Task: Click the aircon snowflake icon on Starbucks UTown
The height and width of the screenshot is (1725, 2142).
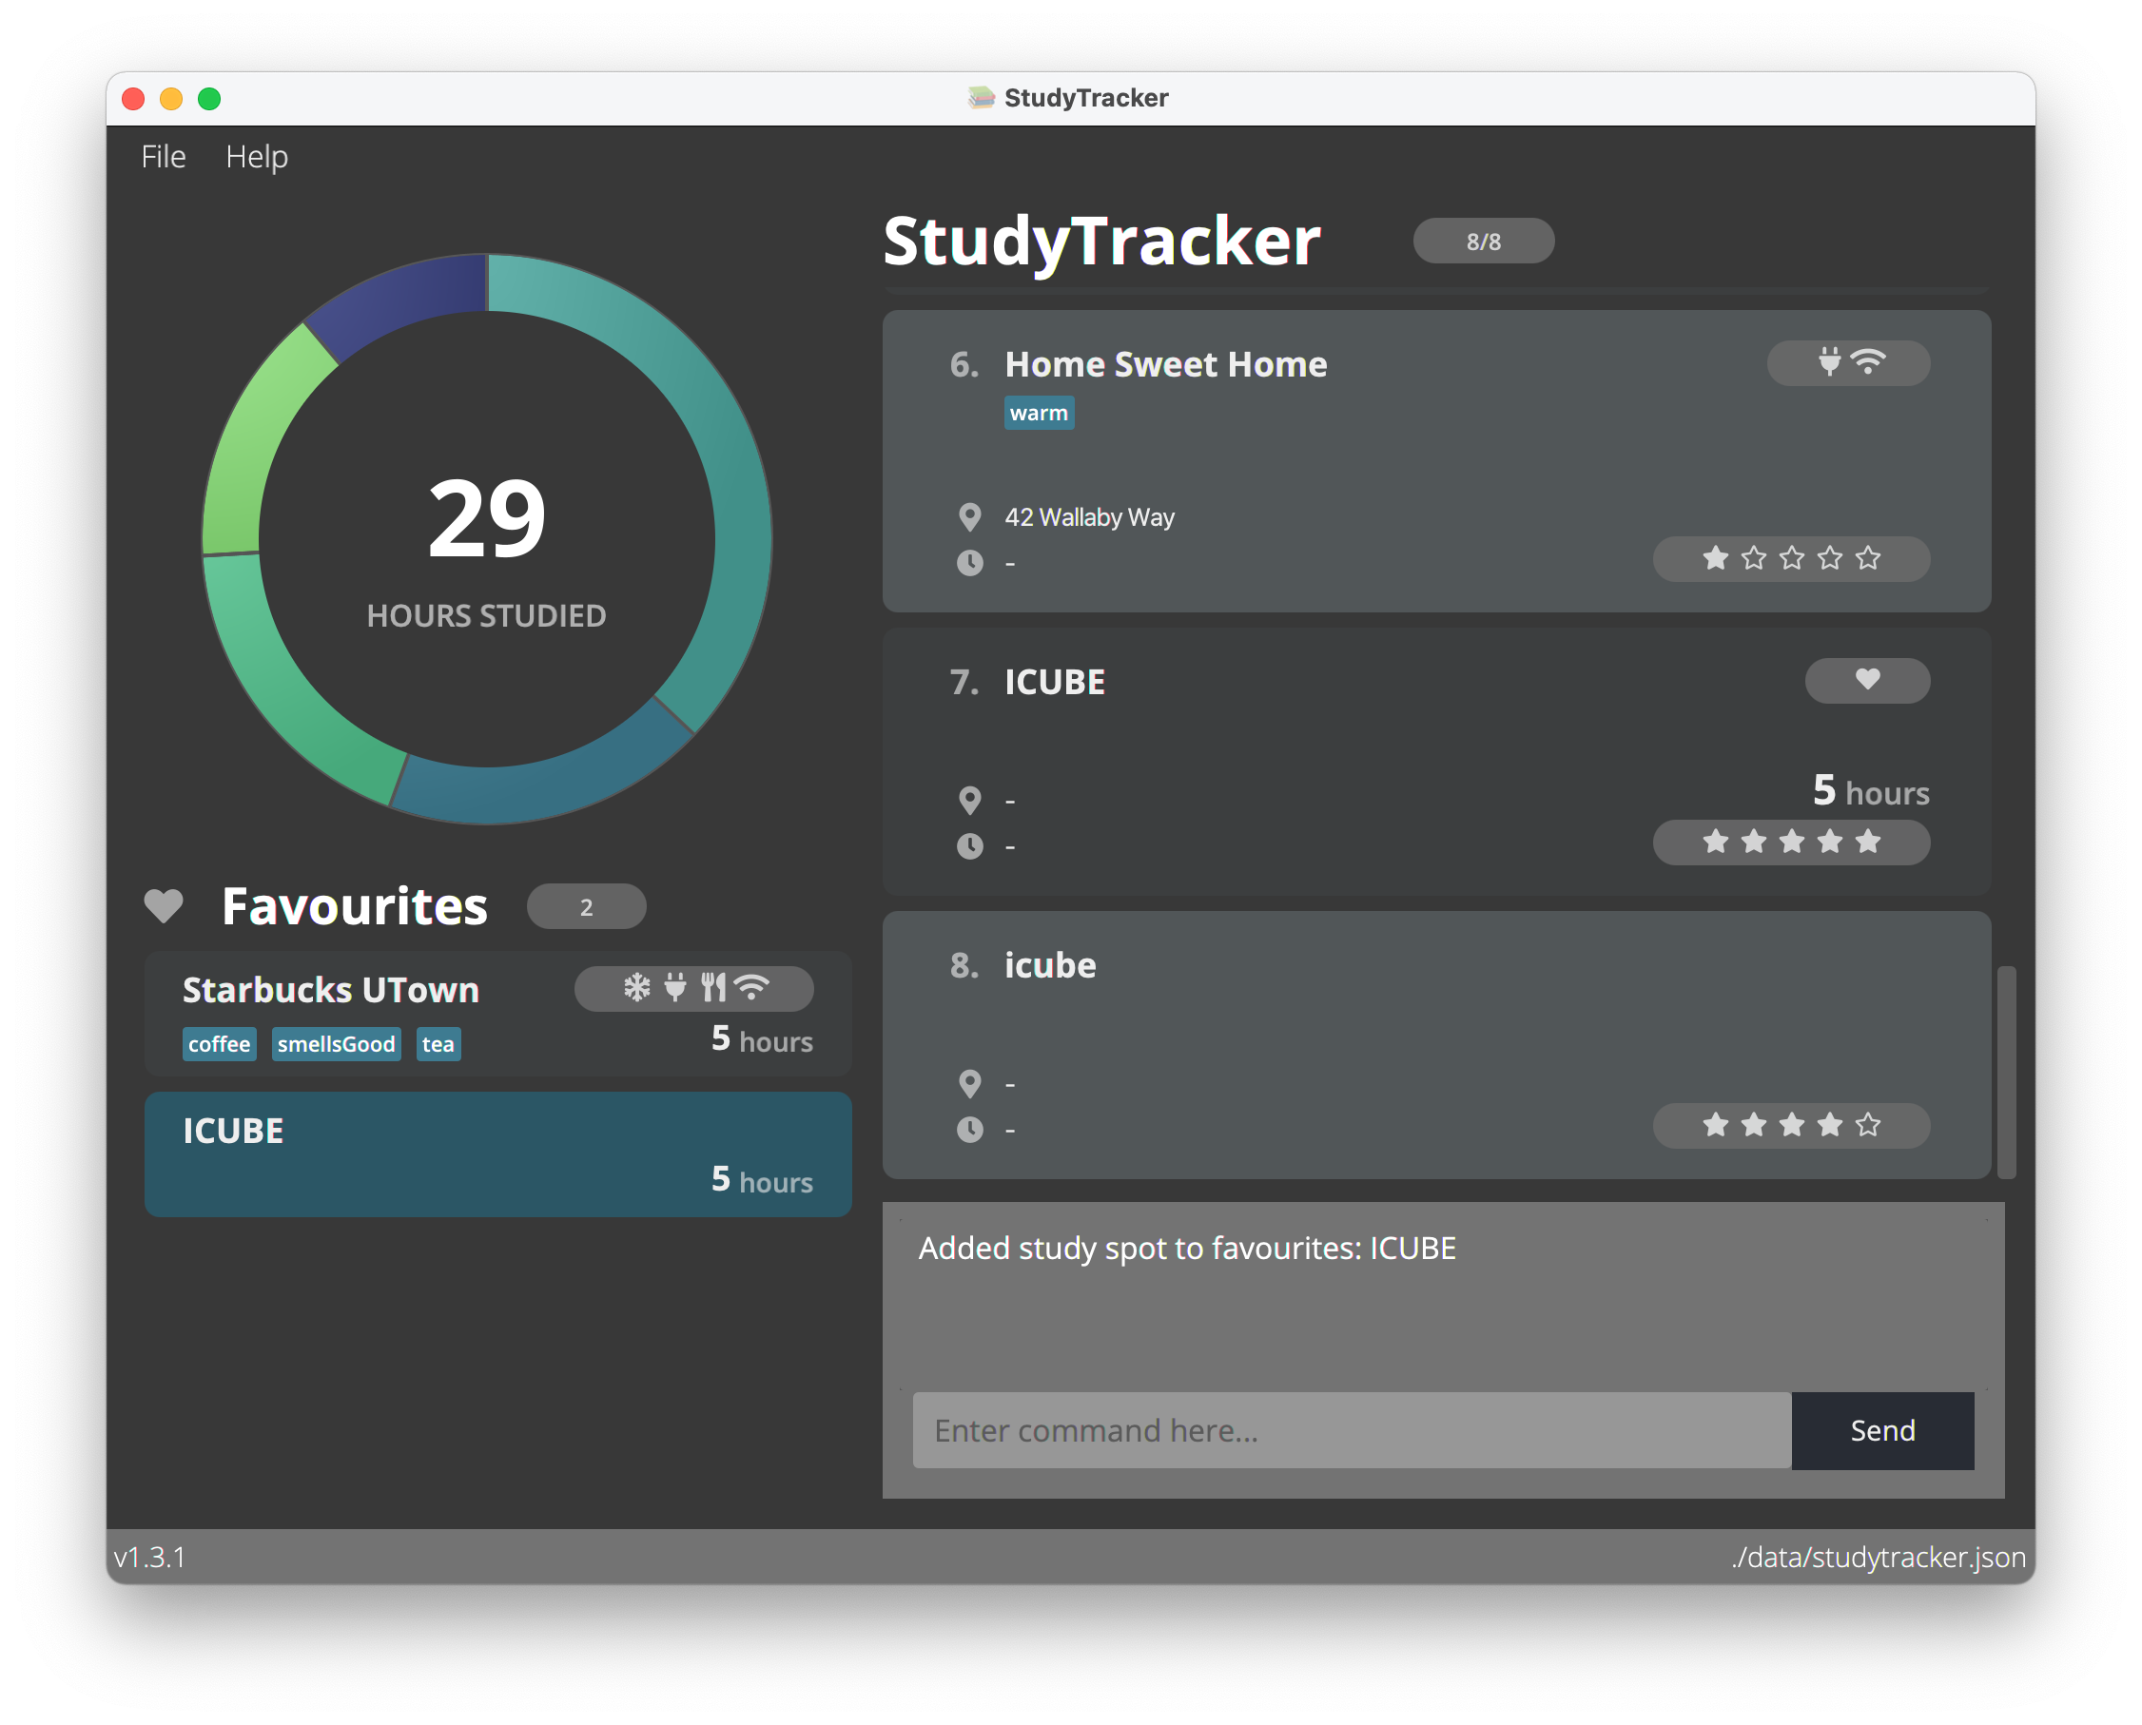Action: [x=636, y=988]
